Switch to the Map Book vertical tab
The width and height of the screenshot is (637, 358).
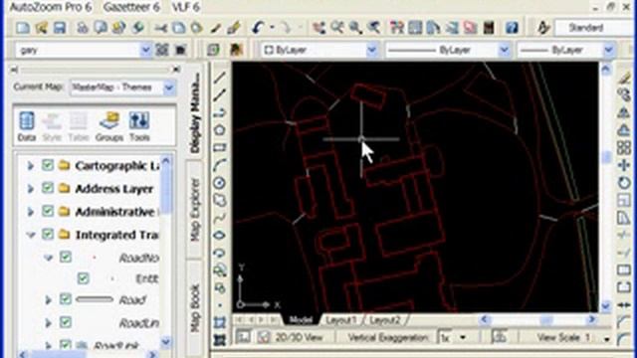195,307
